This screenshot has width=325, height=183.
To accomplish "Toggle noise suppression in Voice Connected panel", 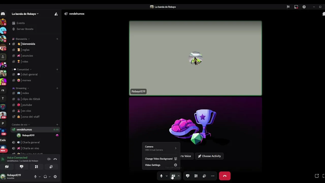I will [x=49, y=159].
